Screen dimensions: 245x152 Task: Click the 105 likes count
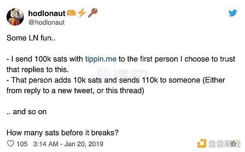coord(22,144)
